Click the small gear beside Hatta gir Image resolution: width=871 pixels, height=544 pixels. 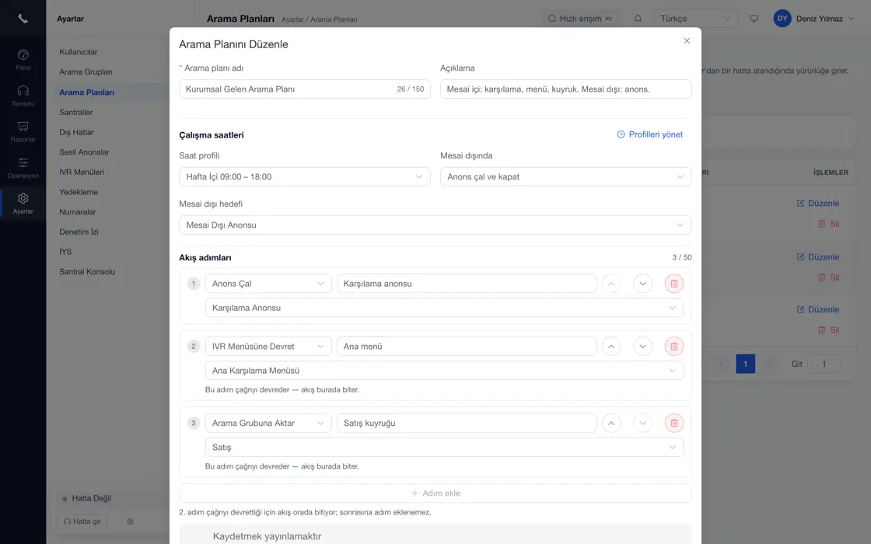pyautogui.click(x=130, y=521)
